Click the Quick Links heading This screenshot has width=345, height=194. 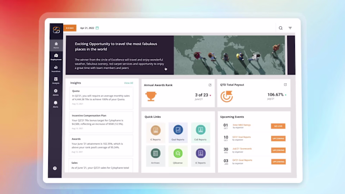tap(153, 117)
